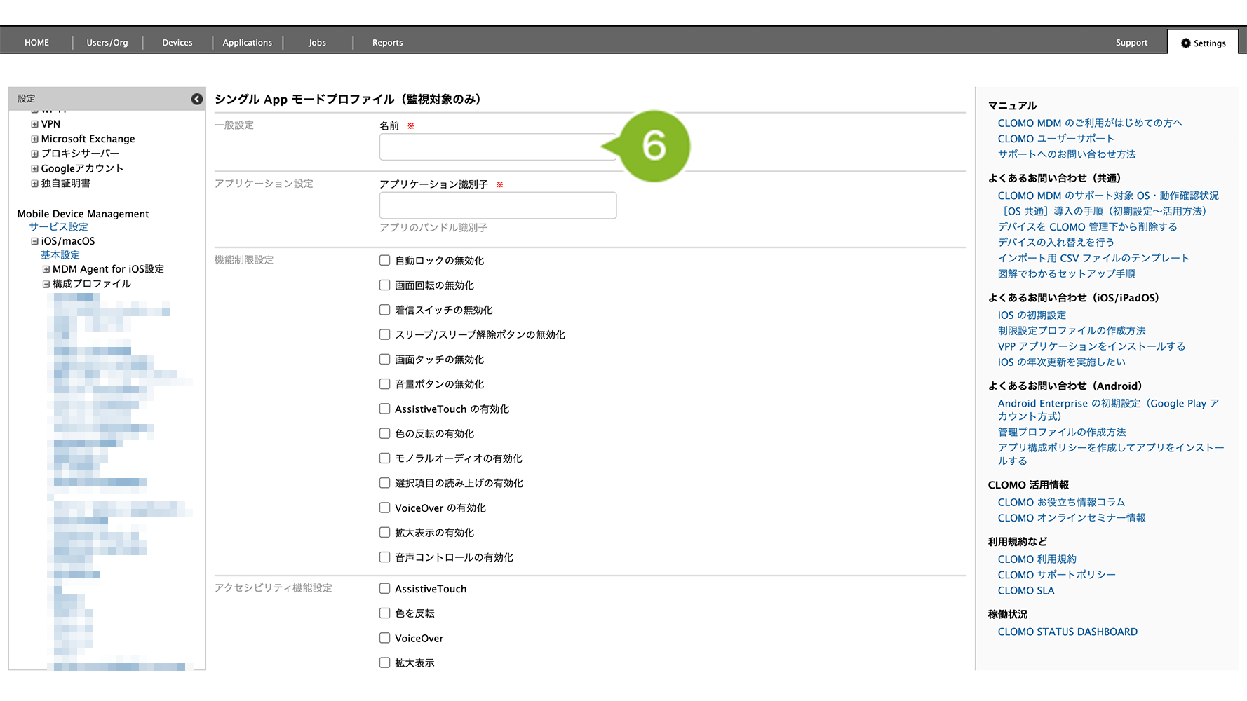The width and height of the screenshot is (1247, 701).
Task: Expand the プロキシサーバー tree node
Action: pyautogui.click(x=34, y=154)
